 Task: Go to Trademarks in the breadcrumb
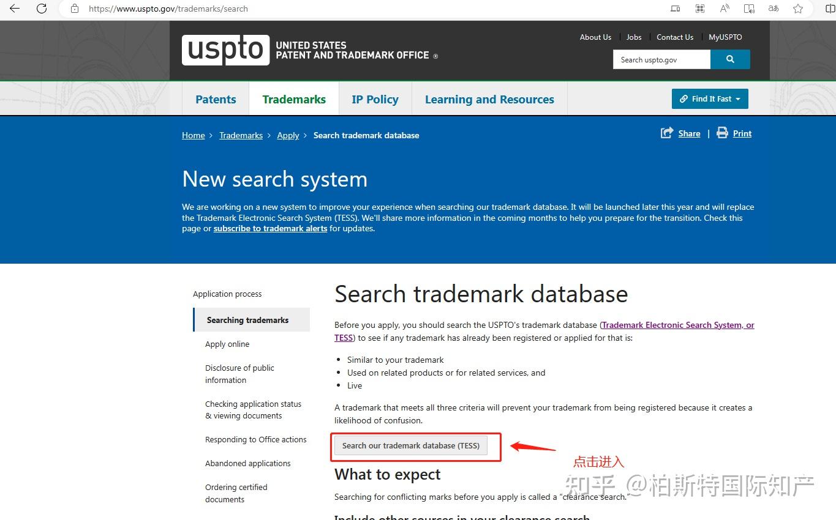(x=241, y=135)
